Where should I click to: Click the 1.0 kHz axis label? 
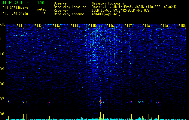pyautogui.click(x=3, y=54)
